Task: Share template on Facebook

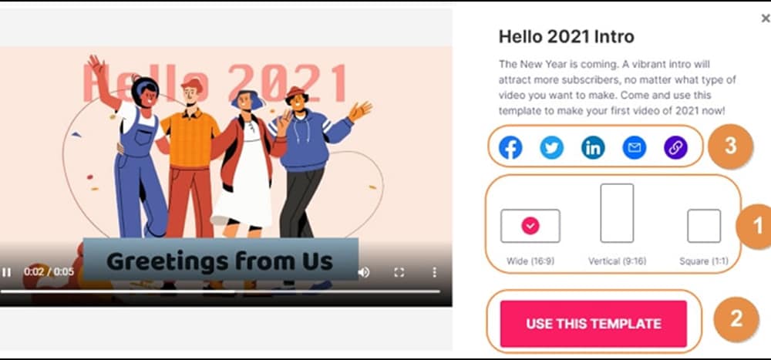Action: tap(510, 147)
